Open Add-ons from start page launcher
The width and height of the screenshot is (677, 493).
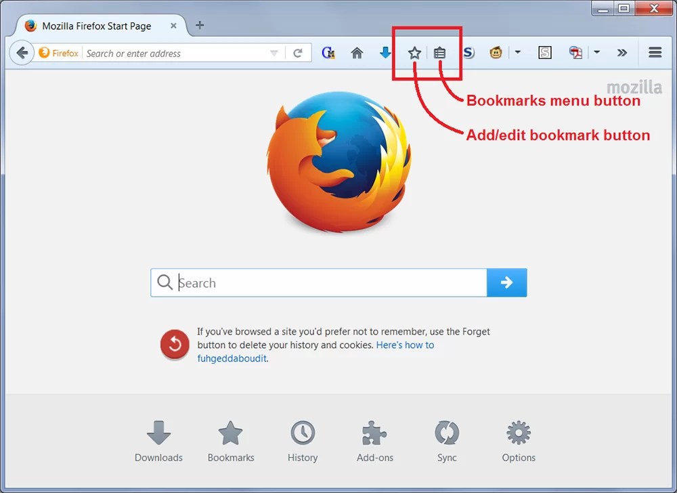coord(375,442)
